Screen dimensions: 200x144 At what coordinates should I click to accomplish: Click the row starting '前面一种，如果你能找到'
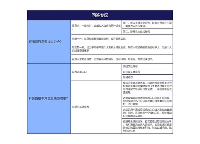[x=122, y=39]
